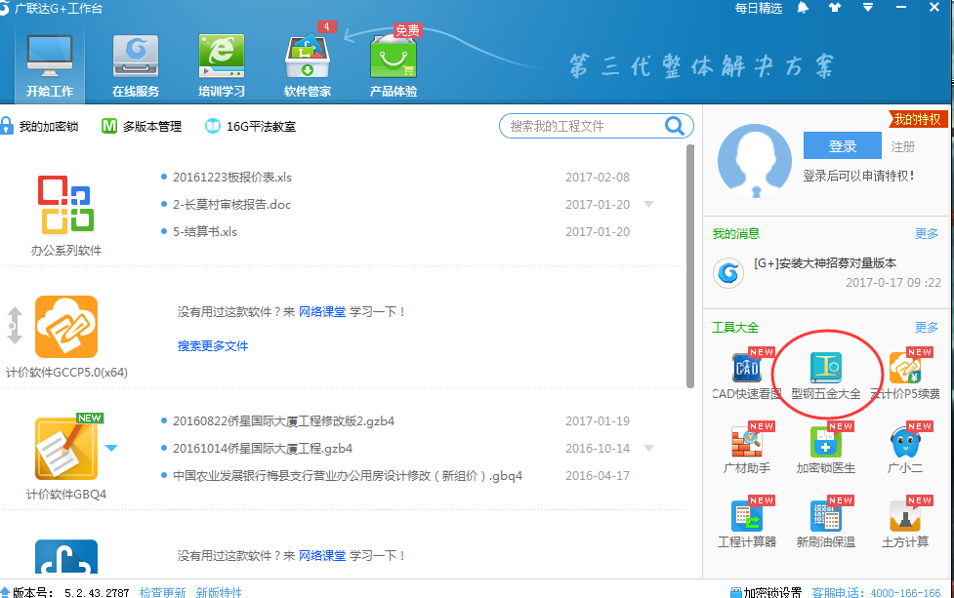Open CAD快速看图 tool
The width and height of the screenshot is (954, 598).
(747, 375)
